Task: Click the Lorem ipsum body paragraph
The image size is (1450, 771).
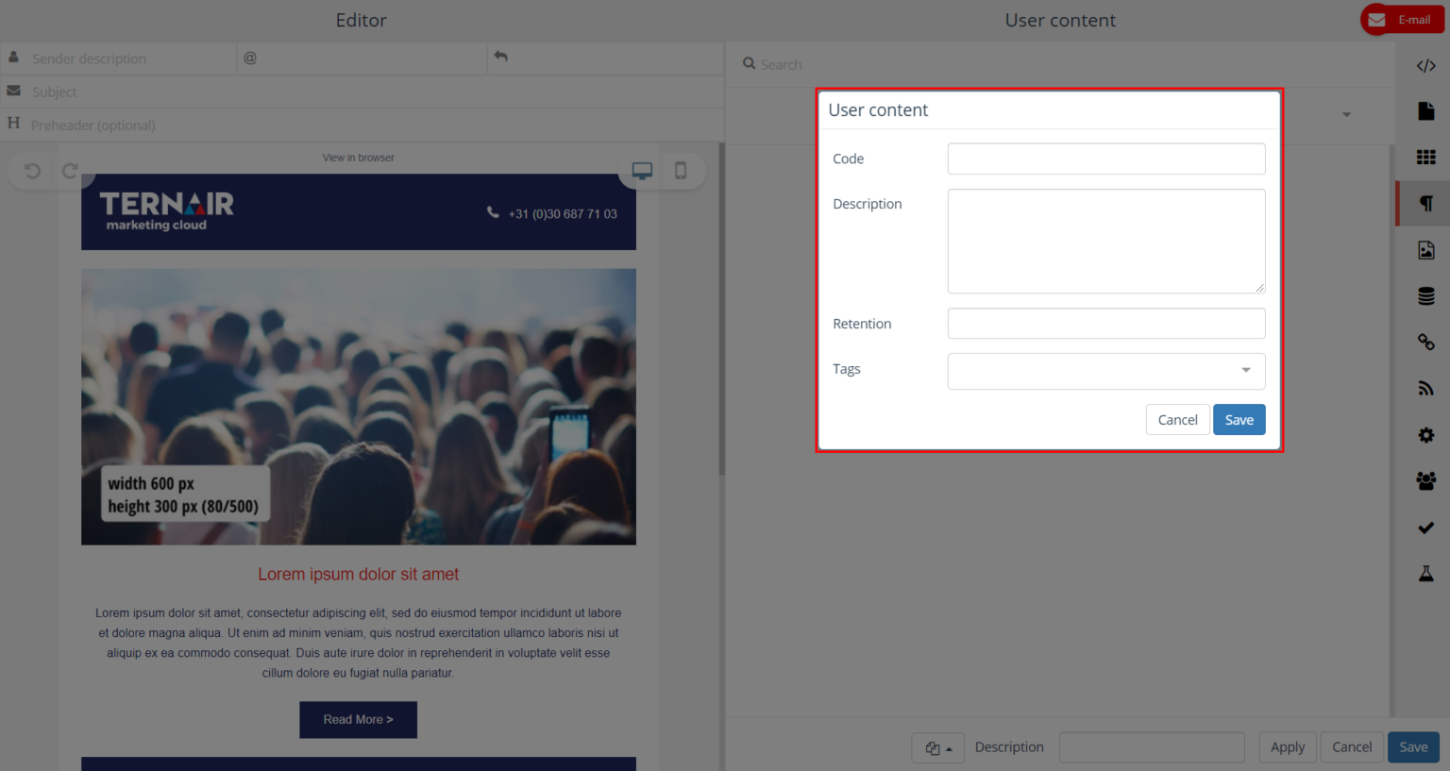Action: click(359, 643)
